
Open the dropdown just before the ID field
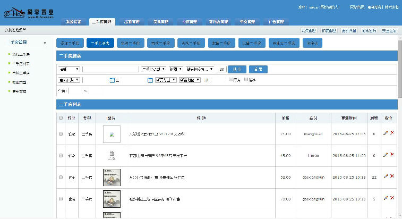pos(190,80)
